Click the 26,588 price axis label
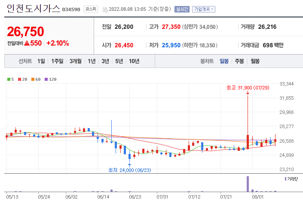Screen dimensions: 303x202 tap(287, 141)
